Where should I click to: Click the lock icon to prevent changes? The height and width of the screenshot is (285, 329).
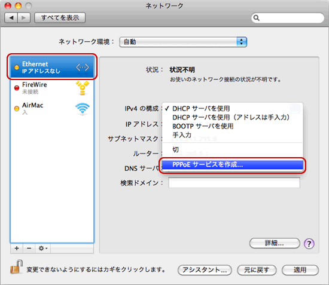tap(16, 266)
